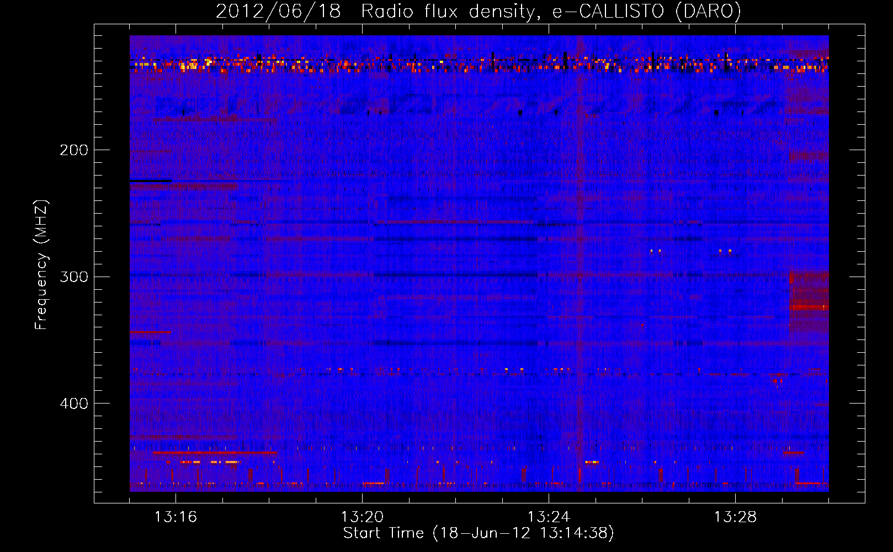The height and width of the screenshot is (552, 893).
Task: Click the '200' frequency tick label
Action: pos(74,150)
